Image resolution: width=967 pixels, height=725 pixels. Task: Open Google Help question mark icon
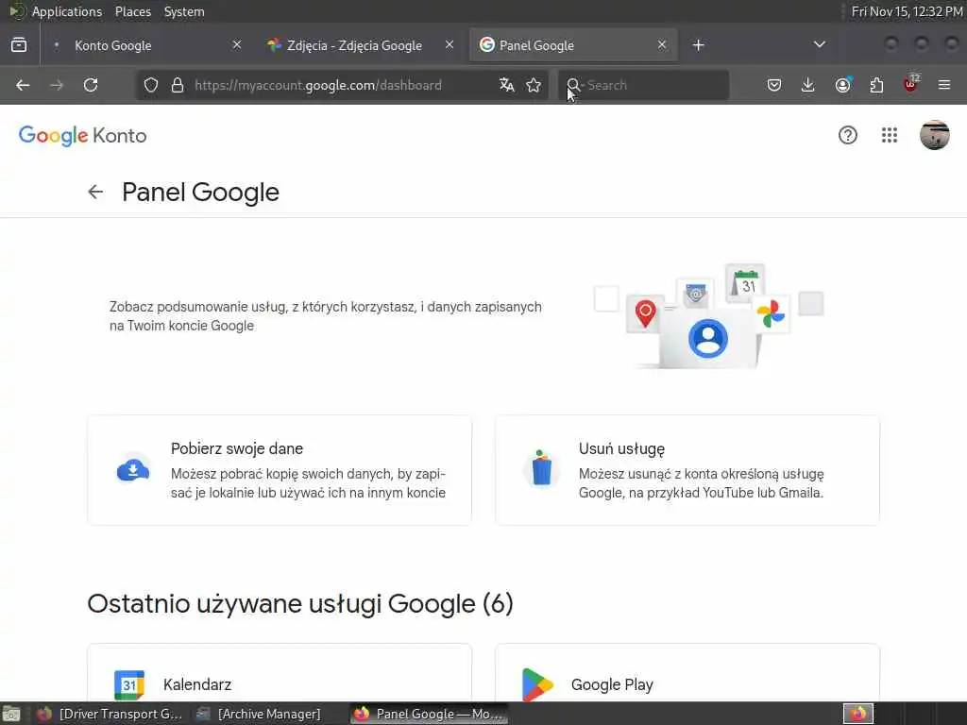point(848,135)
